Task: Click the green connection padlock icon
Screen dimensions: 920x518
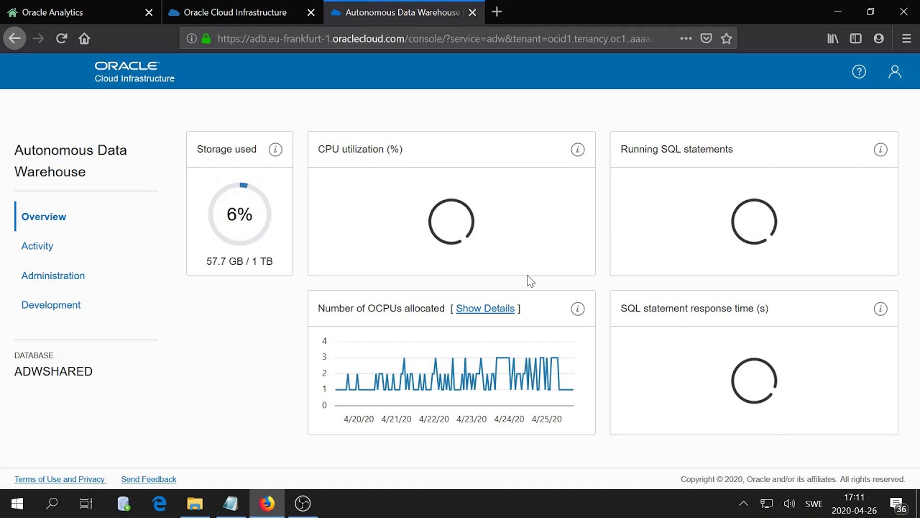Action: (x=206, y=38)
